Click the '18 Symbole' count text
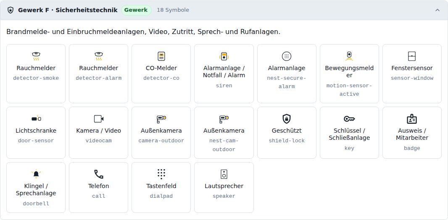448x220 pixels. [173, 10]
